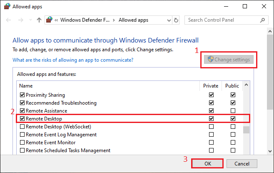
Task: Check Remote Scheduled Tasks Management checkbox
Action: pyautogui.click(x=22, y=150)
